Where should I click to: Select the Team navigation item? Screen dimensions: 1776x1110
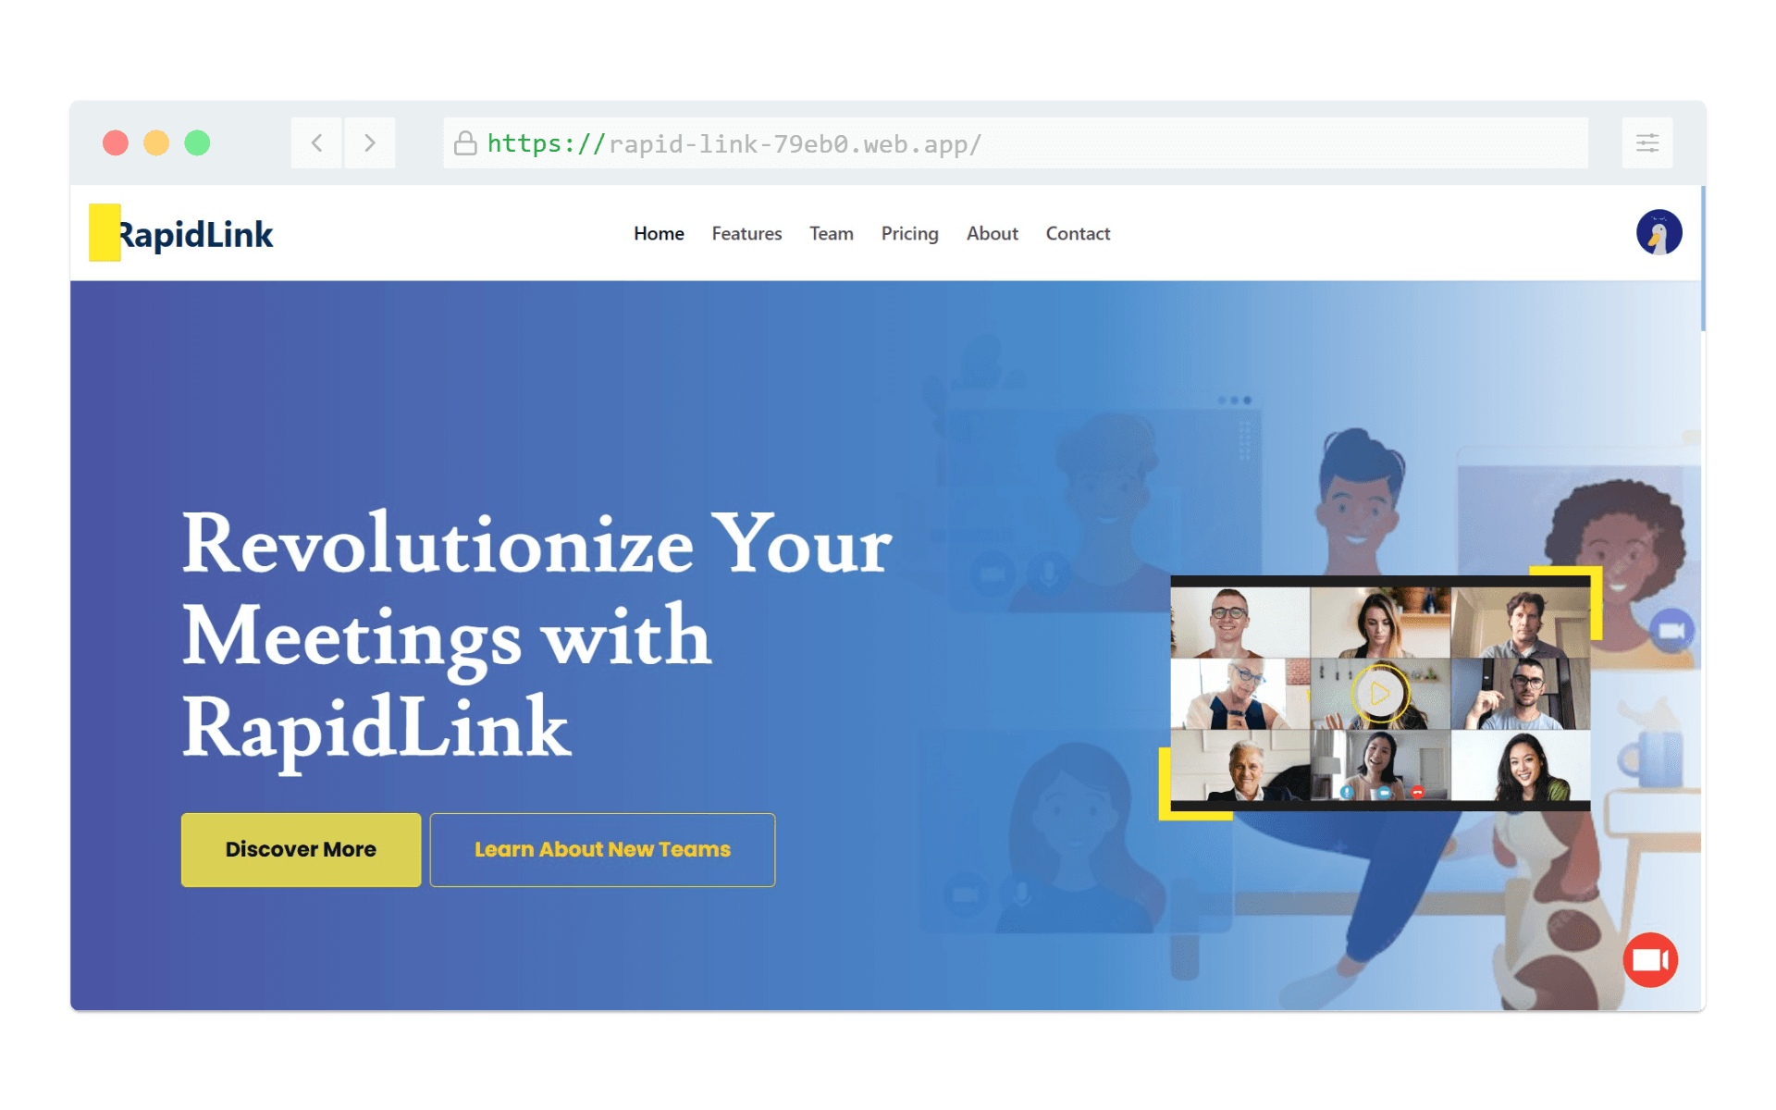[x=832, y=233]
